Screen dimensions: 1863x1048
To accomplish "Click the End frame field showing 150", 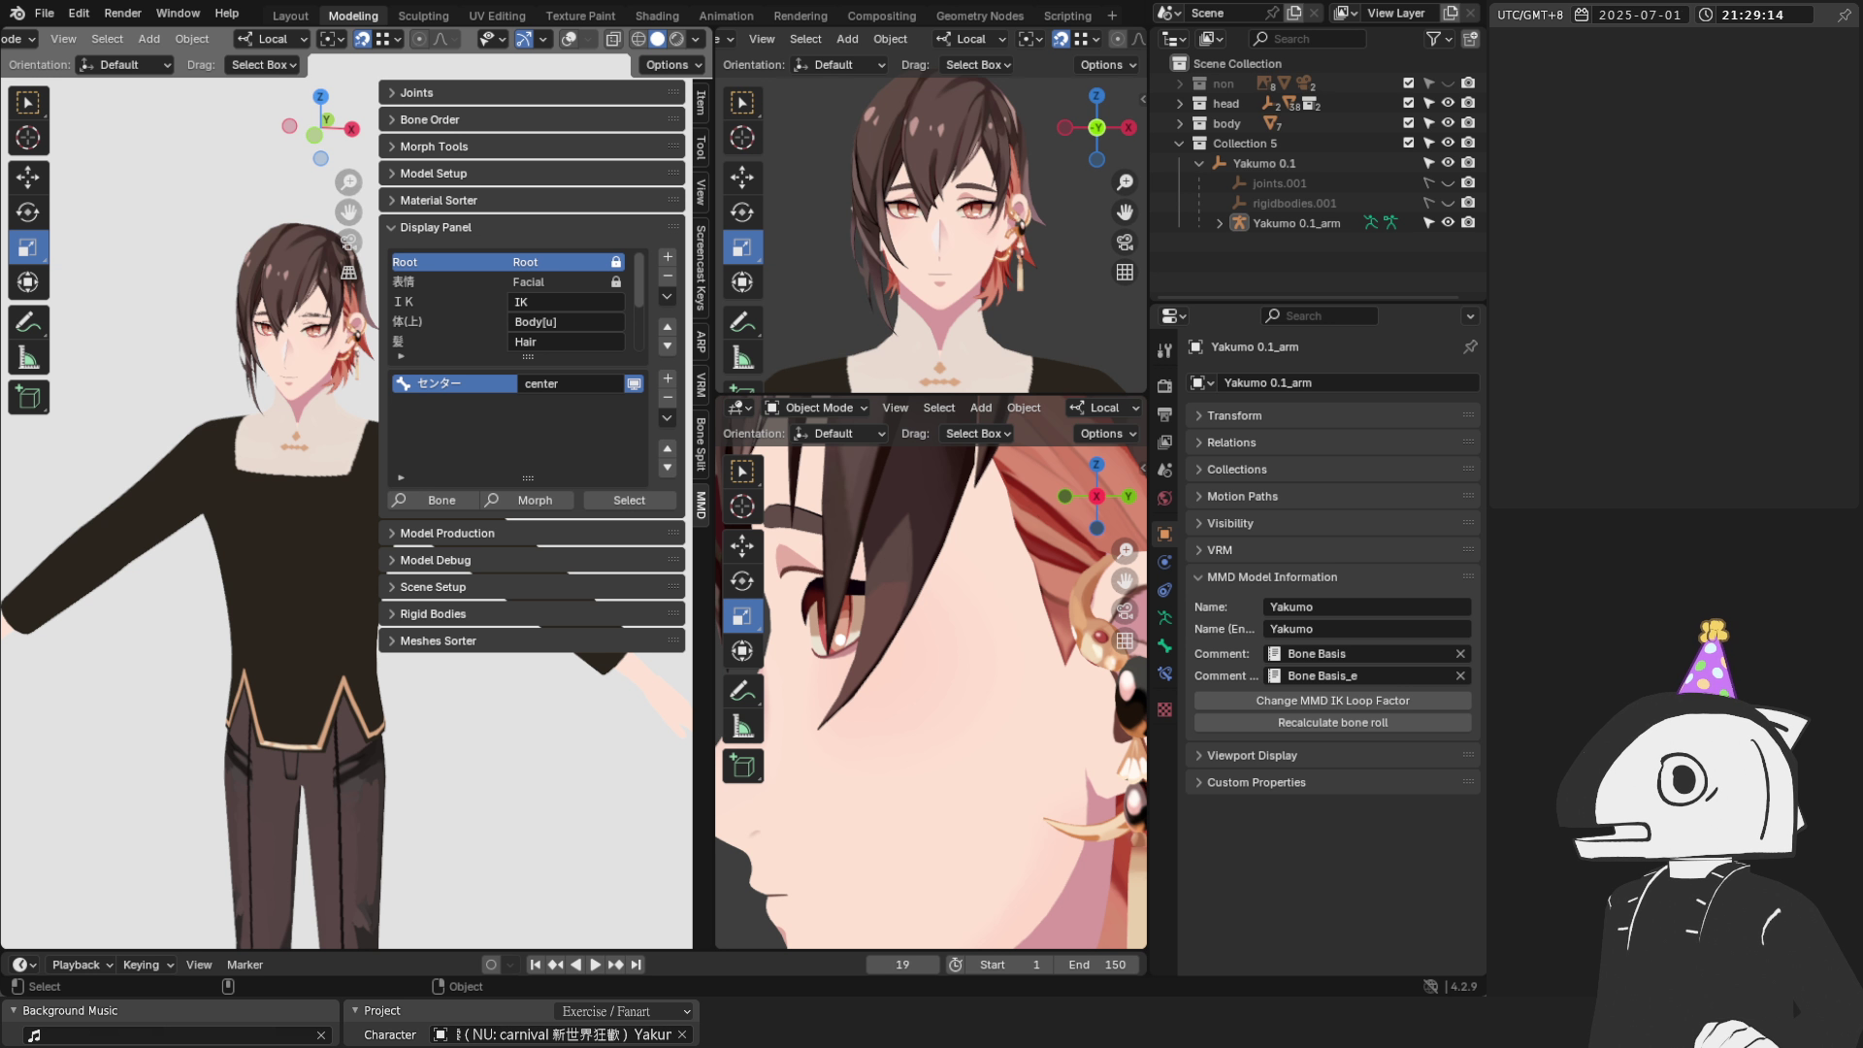I will 1097,965.
